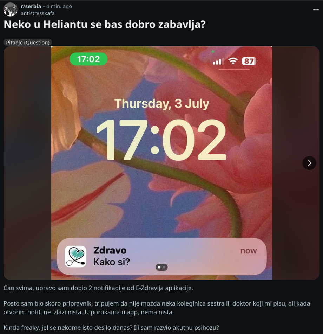Click the post body text about E-Zdravlja

(157, 308)
